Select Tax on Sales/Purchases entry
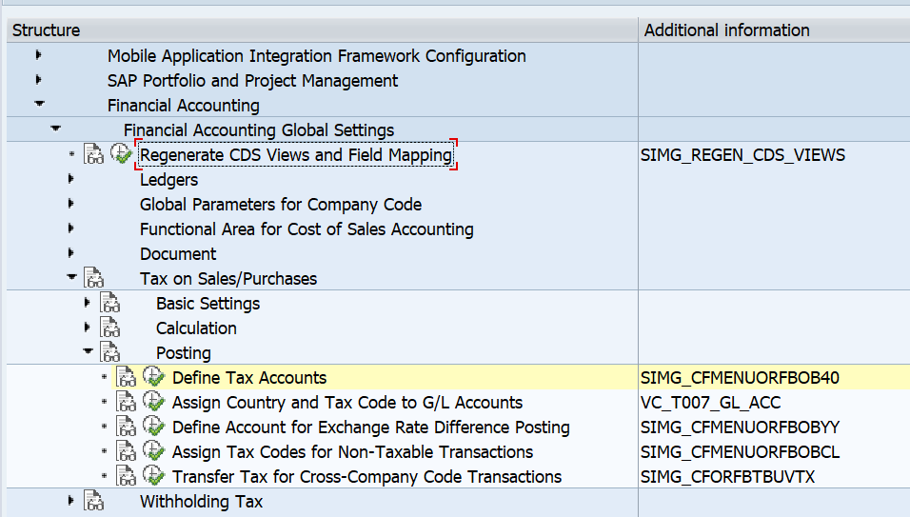 click(228, 279)
